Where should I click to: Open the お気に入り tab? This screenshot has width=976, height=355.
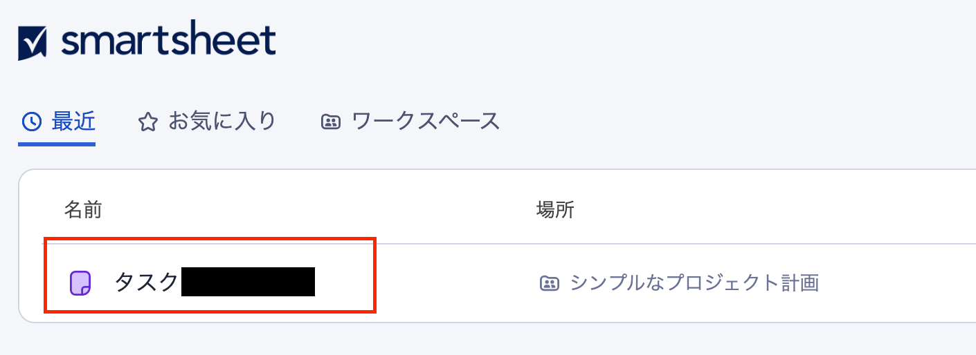coord(222,122)
